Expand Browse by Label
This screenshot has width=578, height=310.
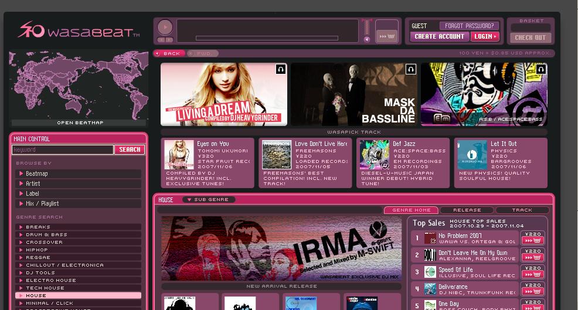point(78,193)
